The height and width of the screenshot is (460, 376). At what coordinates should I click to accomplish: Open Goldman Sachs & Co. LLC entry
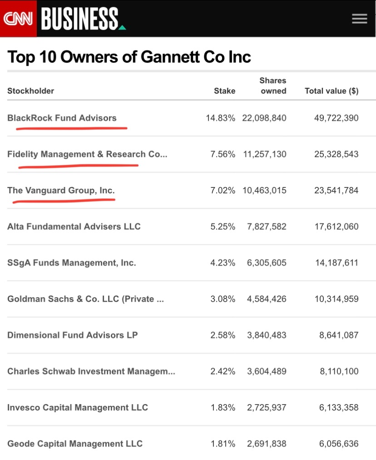pos(85,299)
